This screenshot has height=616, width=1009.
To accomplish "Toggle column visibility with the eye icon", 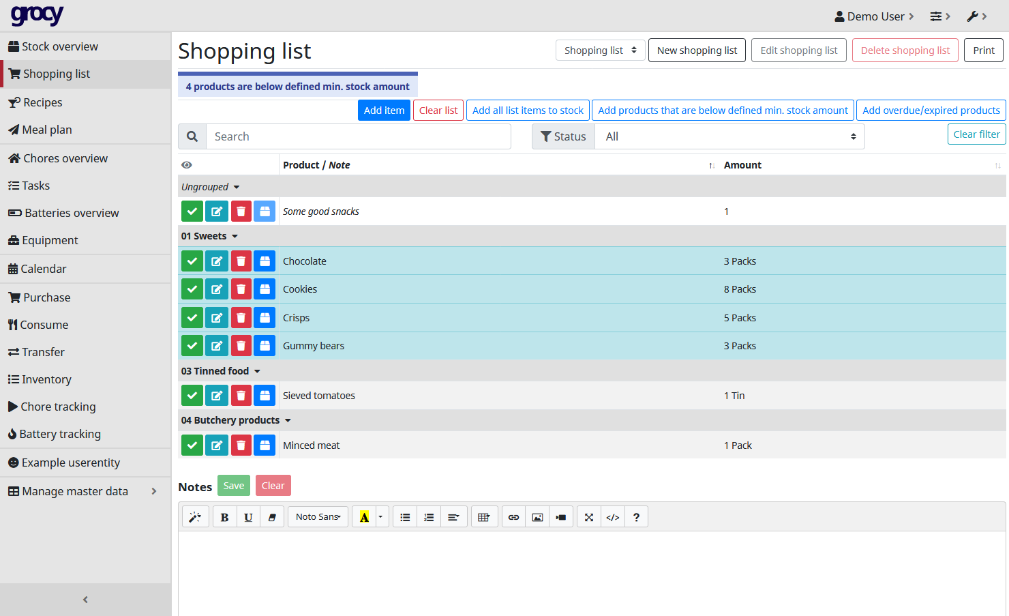I will (187, 165).
